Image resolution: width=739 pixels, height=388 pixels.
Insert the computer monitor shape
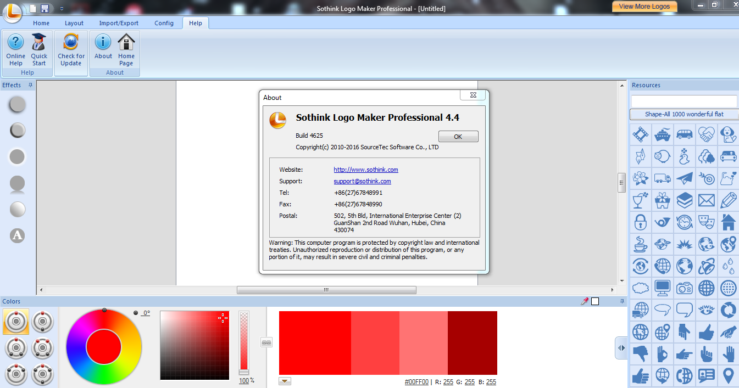point(663,288)
